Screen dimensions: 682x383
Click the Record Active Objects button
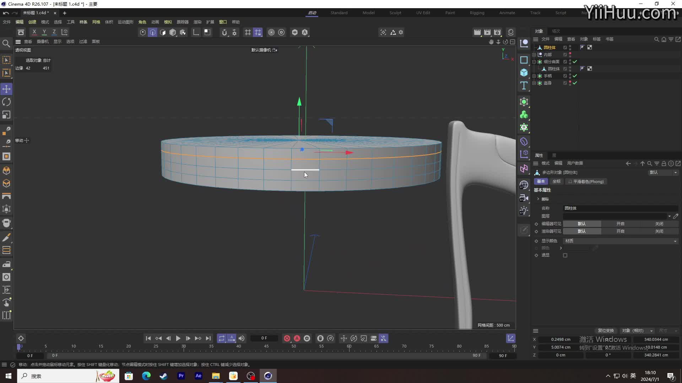point(287,338)
